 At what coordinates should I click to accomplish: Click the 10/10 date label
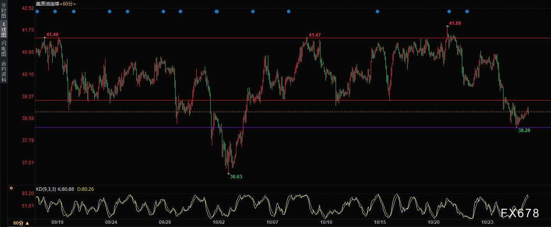(x=326, y=222)
